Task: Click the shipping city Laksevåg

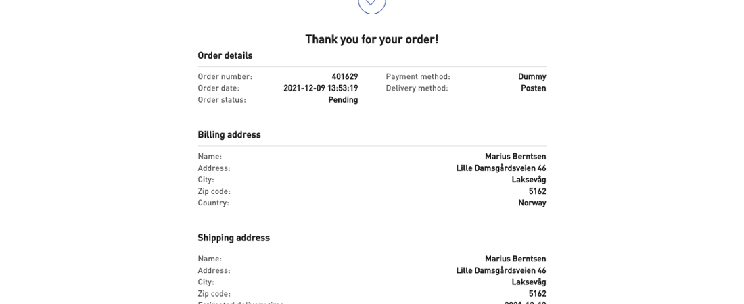Action: pos(528,282)
